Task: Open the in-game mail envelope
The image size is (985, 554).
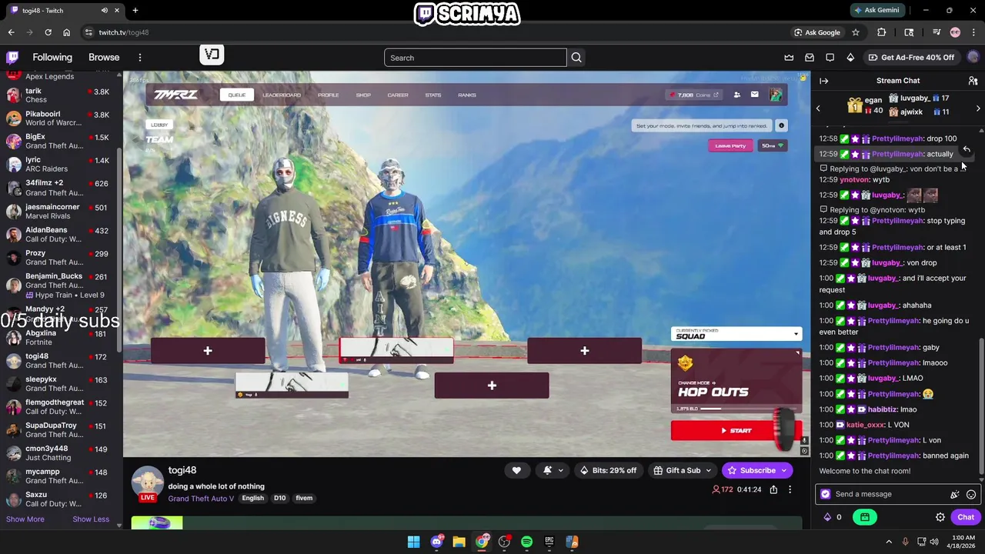Action: [x=754, y=95]
